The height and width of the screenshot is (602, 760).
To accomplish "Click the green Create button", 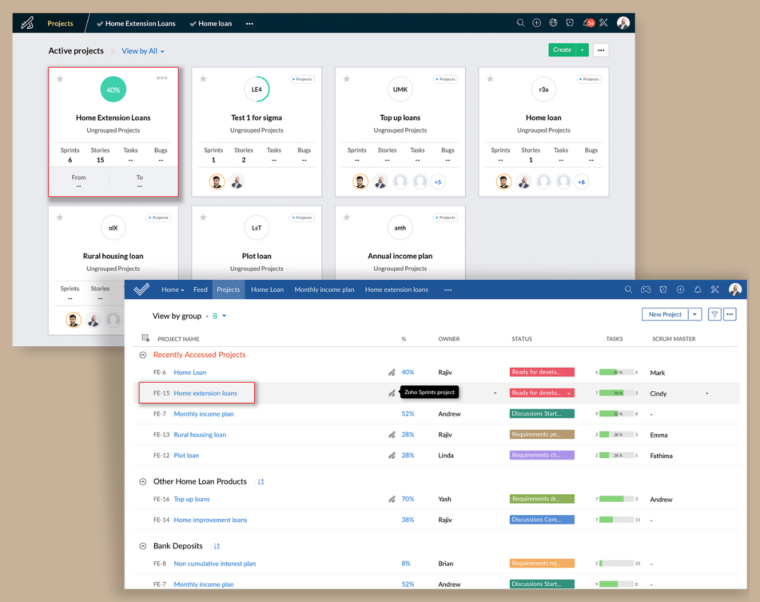I will 562,50.
